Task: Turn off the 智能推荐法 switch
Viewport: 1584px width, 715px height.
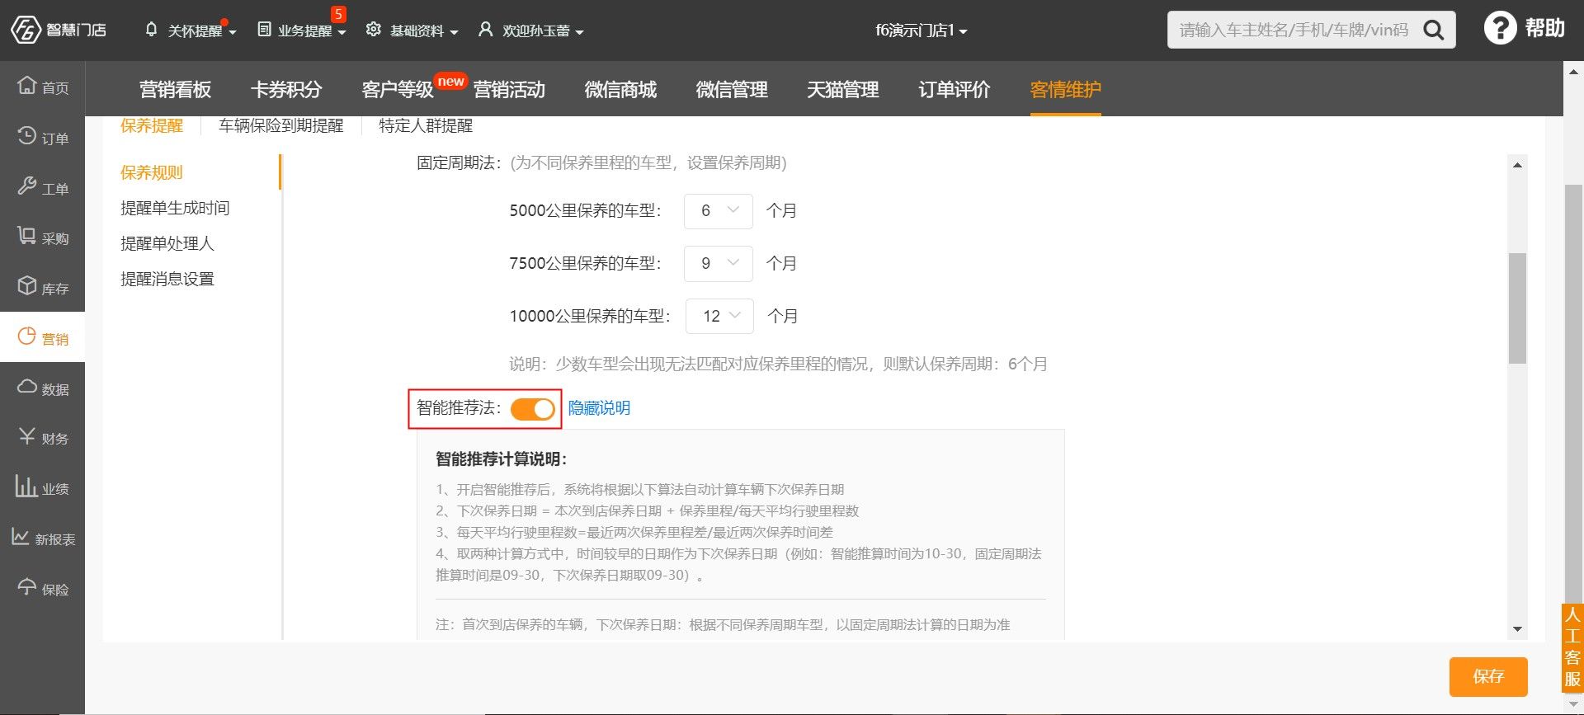Action: tap(532, 408)
